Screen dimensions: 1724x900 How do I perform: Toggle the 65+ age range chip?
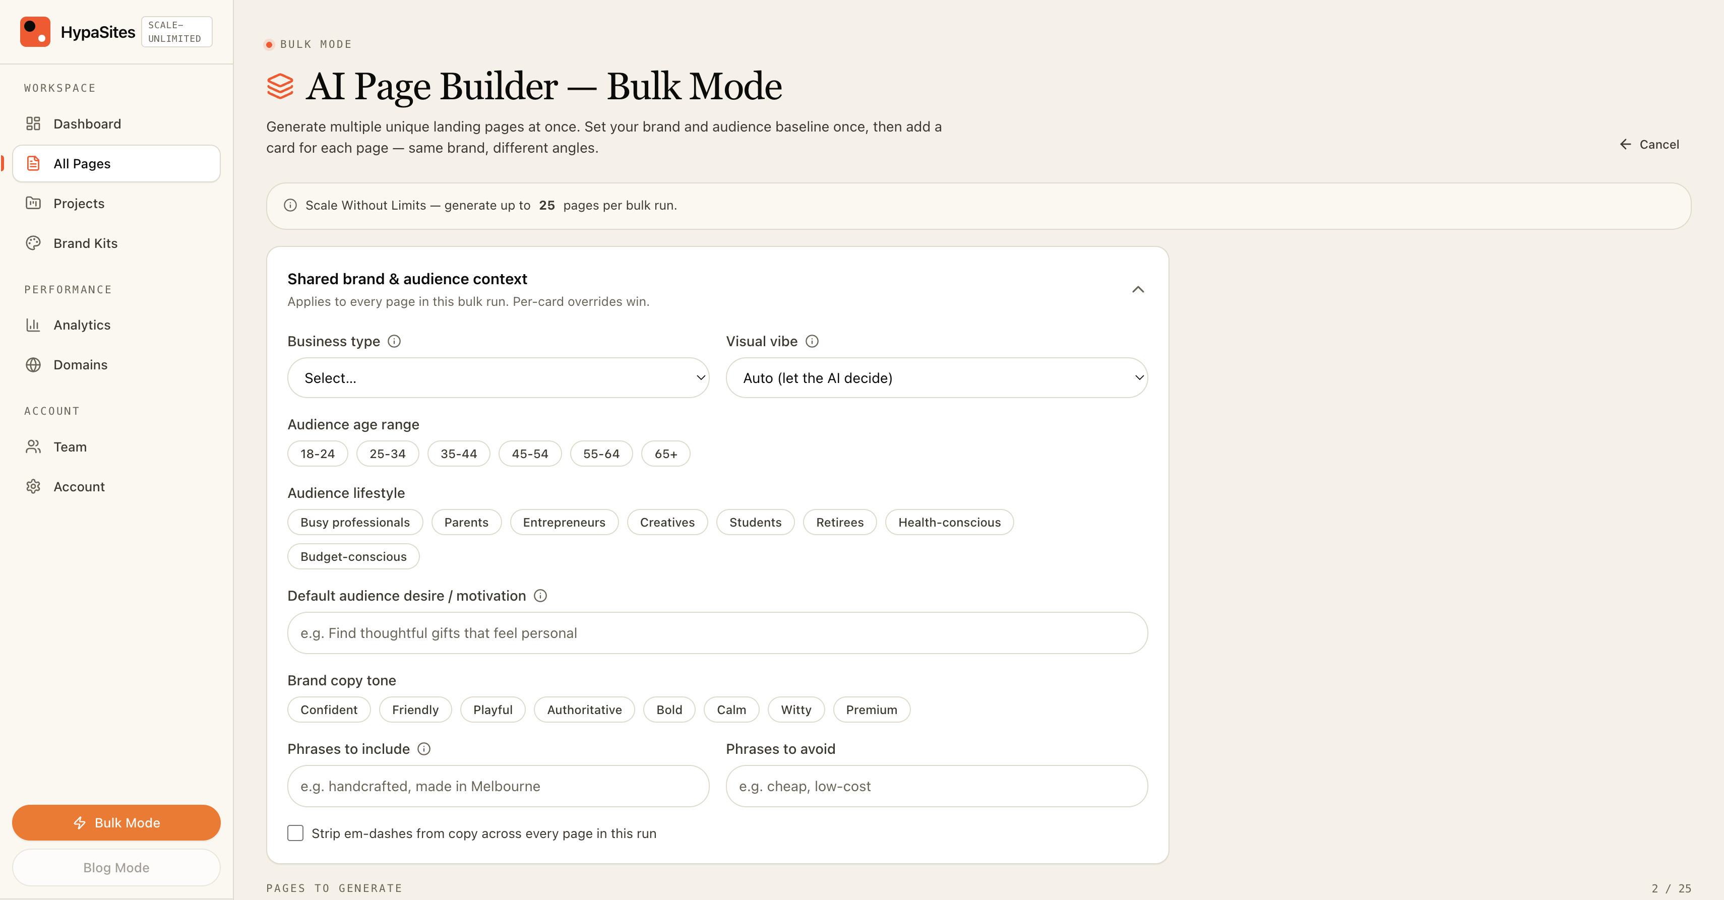[665, 454]
